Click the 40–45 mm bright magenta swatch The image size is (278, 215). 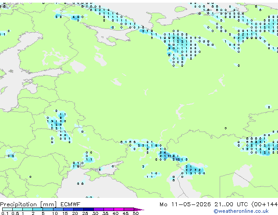click(119, 209)
